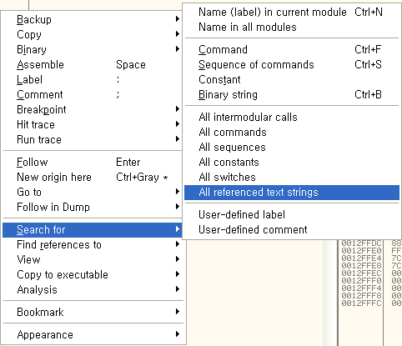Open Find references to submenu
The height and width of the screenshot is (346, 402).
click(93, 245)
